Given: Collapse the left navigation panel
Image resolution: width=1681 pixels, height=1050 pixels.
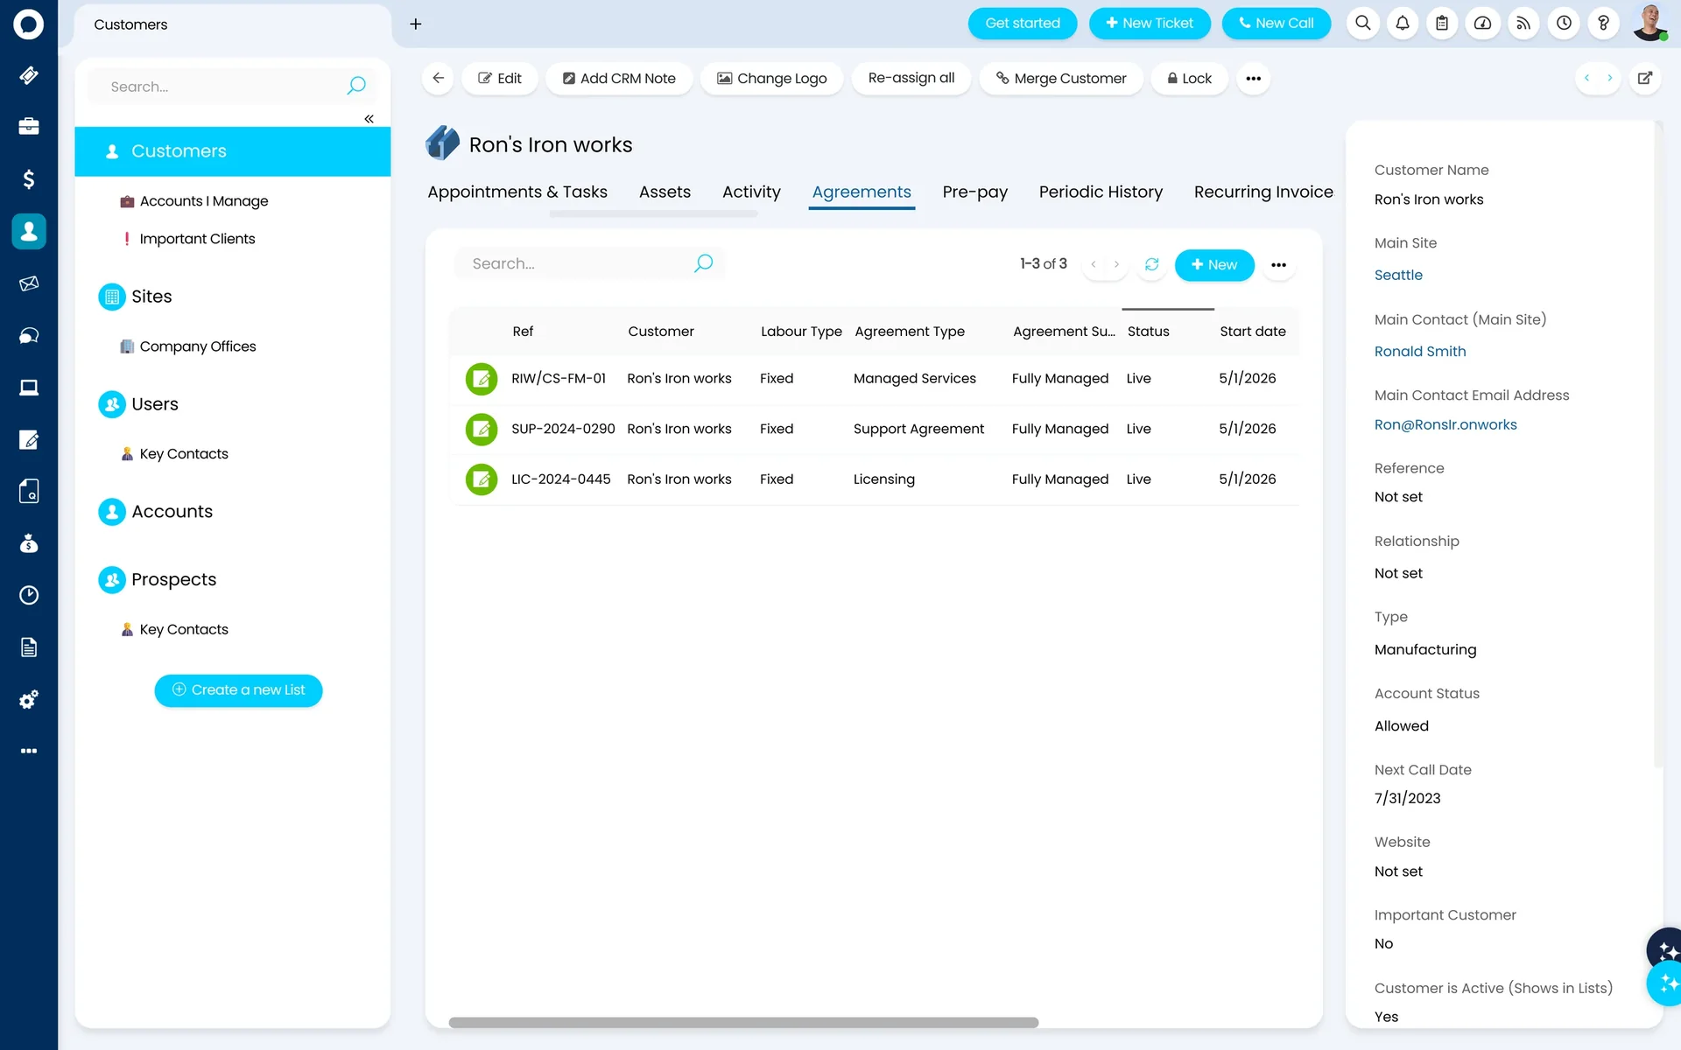Looking at the screenshot, I should (x=369, y=118).
